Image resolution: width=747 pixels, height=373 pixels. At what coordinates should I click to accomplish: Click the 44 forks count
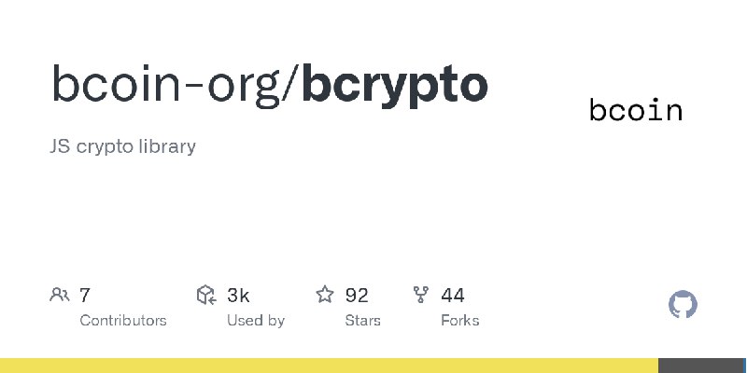[453, 296]
